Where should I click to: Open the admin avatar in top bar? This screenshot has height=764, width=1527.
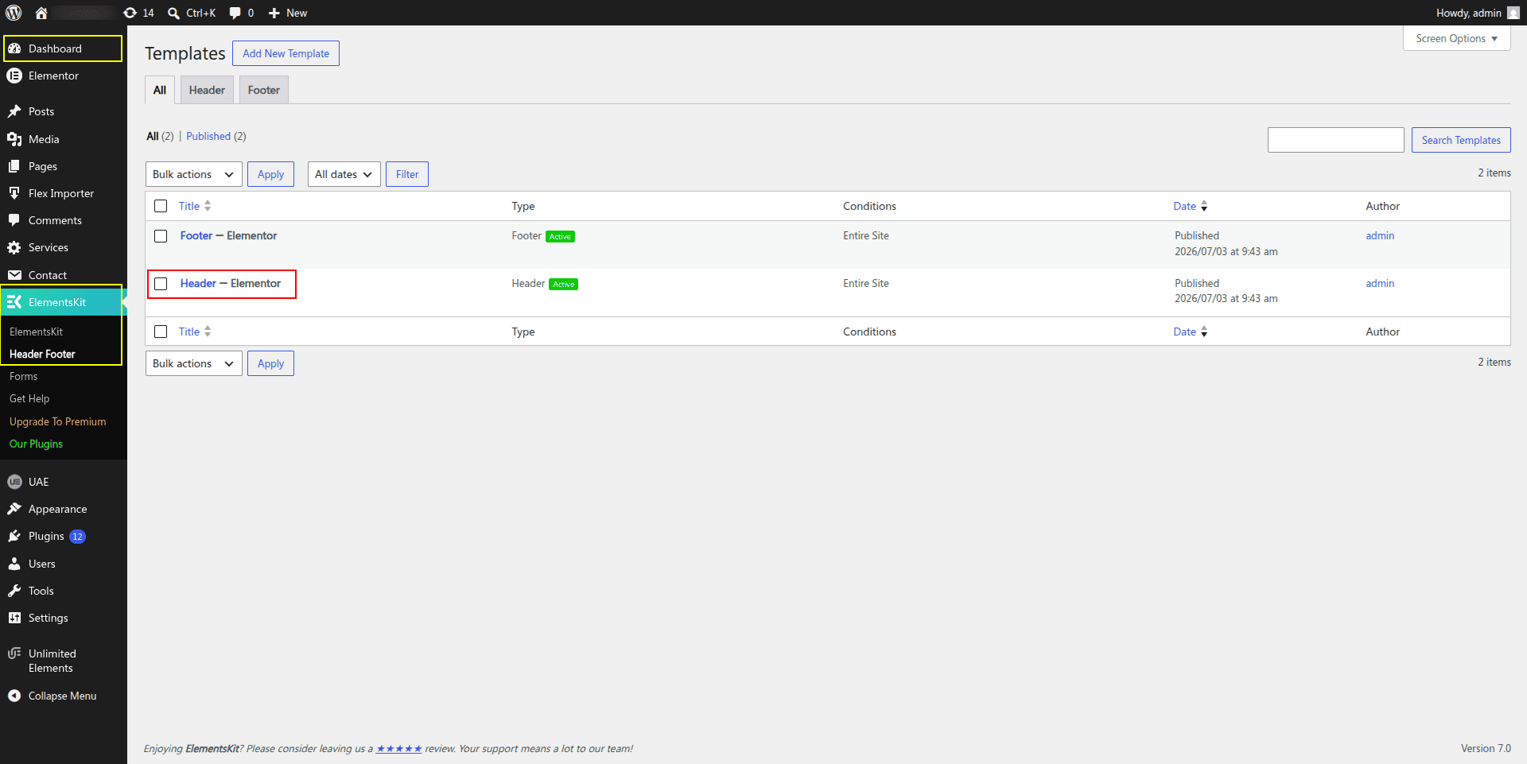coord(1513,13)
